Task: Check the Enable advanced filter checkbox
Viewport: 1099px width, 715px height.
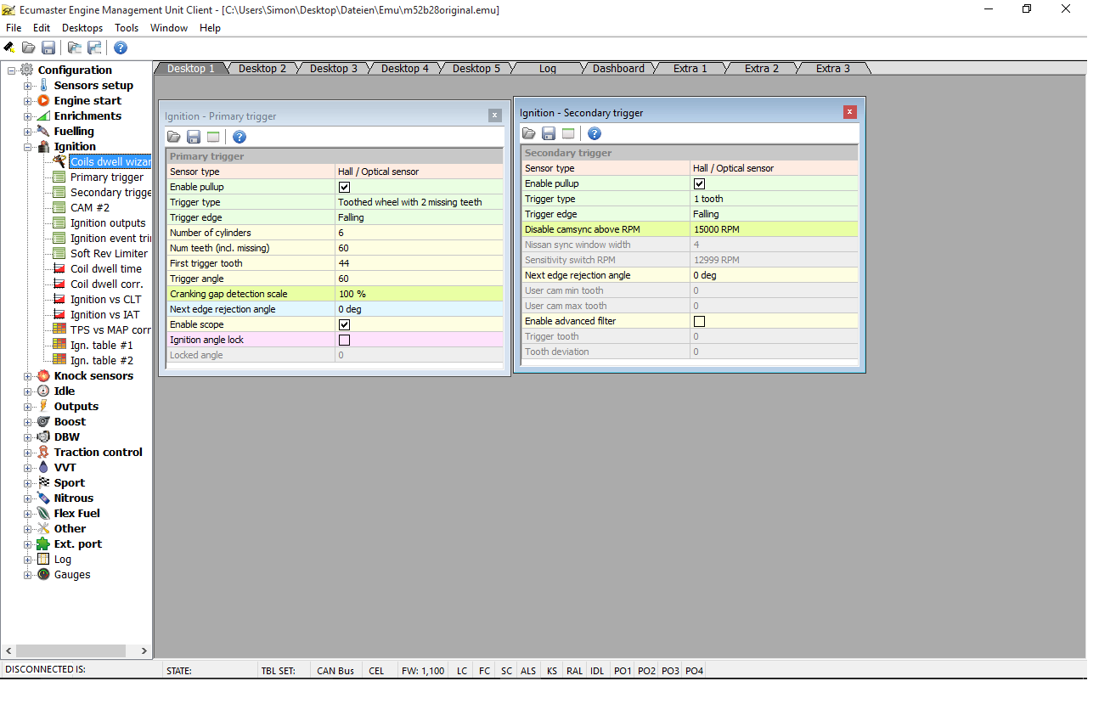Action: pos(699,321)
